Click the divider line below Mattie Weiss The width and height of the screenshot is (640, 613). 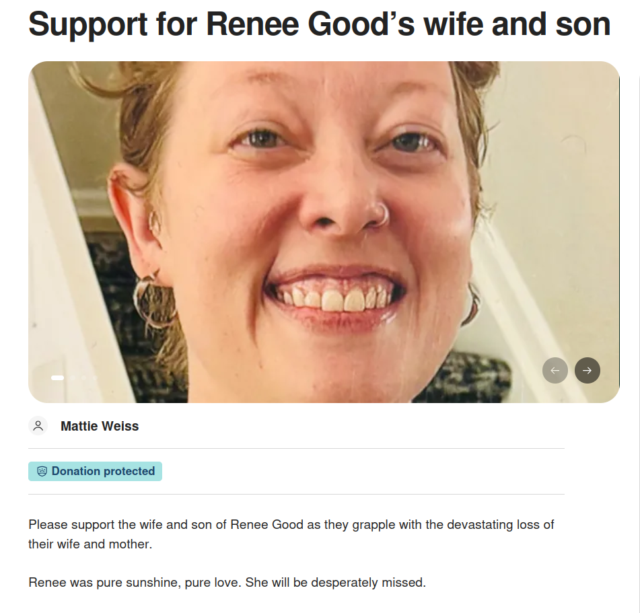point(296,449)
